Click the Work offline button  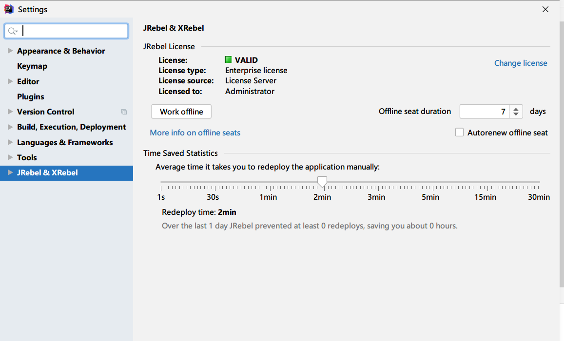tap(181, 112)
